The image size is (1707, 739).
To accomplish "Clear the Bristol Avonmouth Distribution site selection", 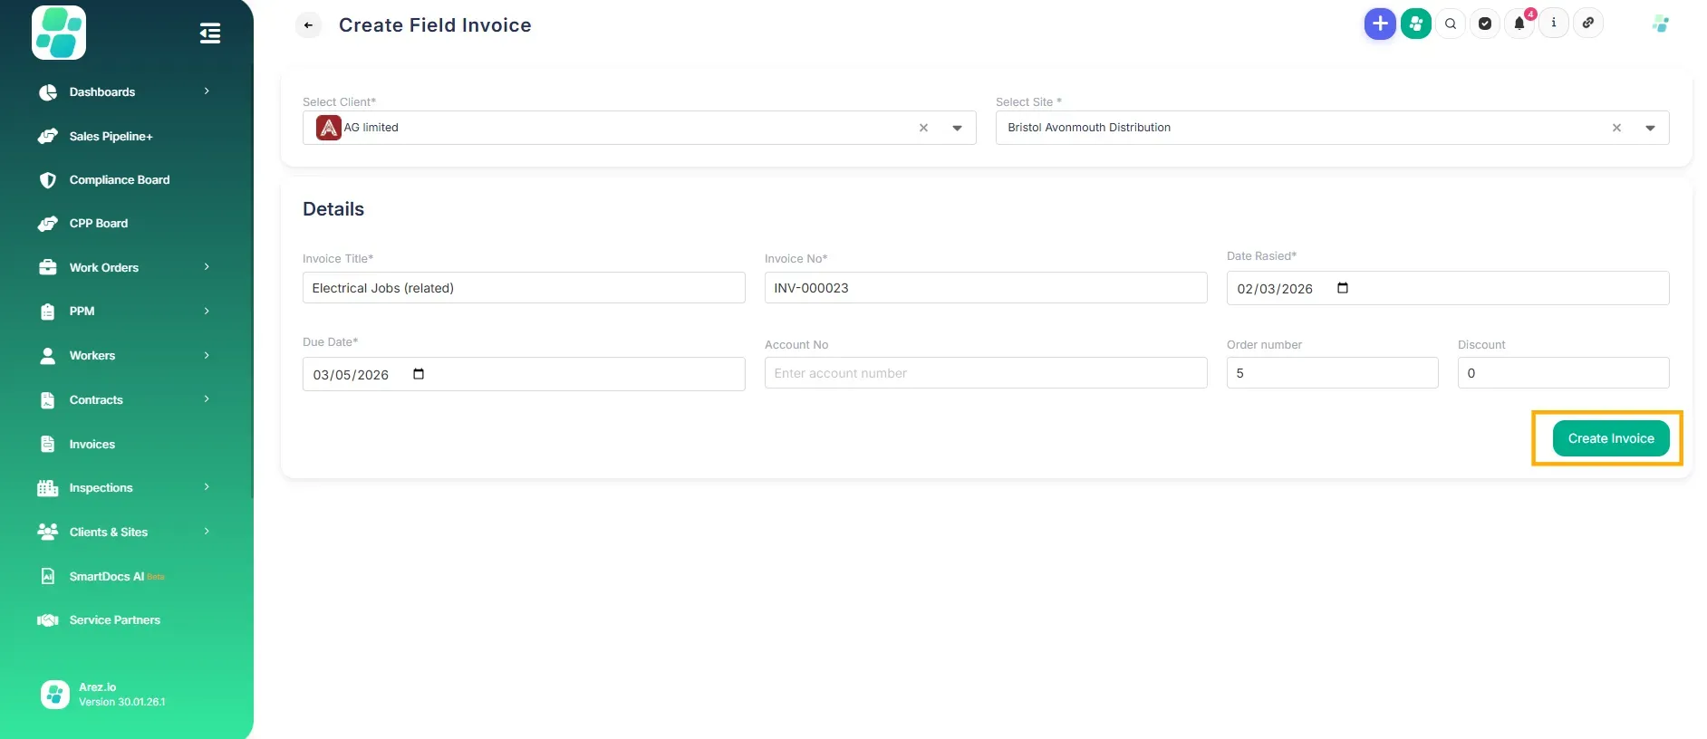I will 1616,128.
